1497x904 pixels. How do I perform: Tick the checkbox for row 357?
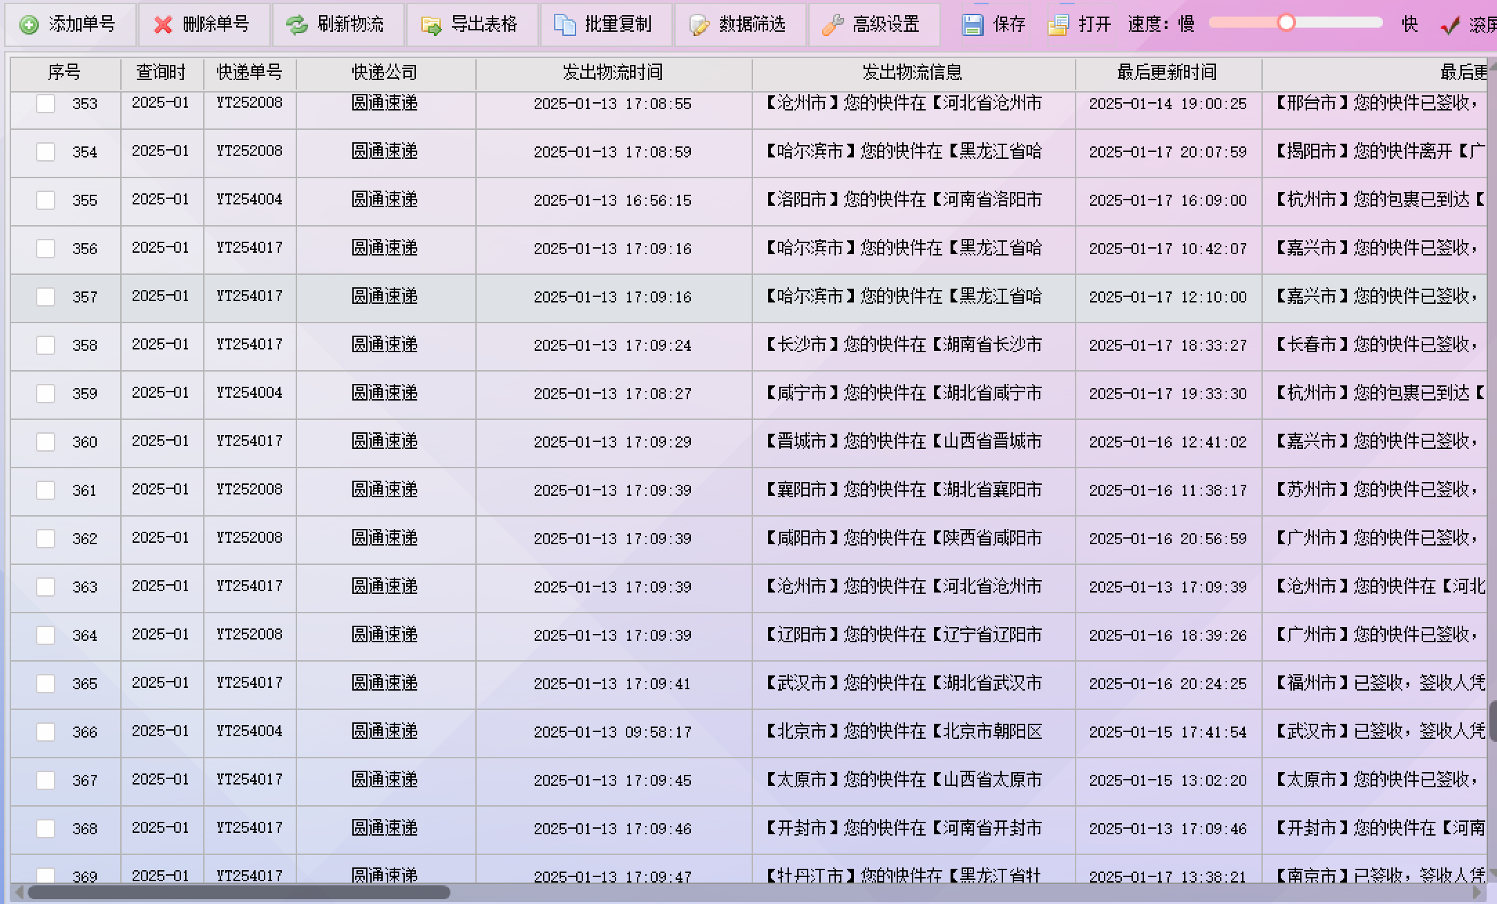pyautogui.click(x=46, y=297)
